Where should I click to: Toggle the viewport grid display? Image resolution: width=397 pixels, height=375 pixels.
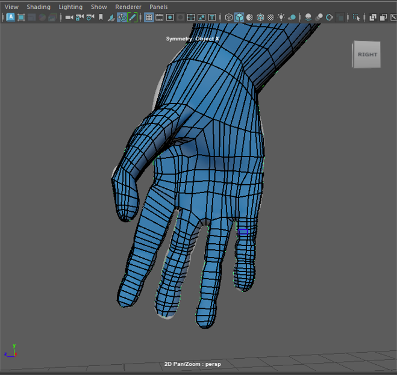pos(149,17)
